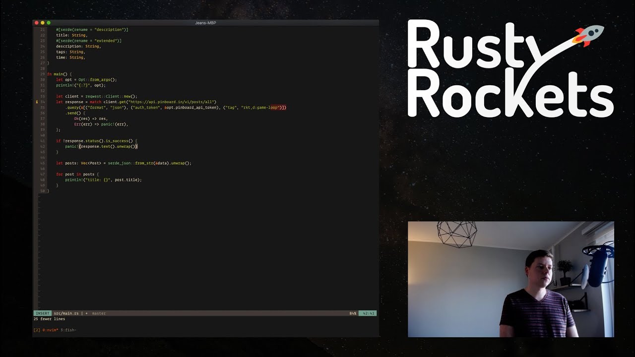The image size is (635, 357).
Task: Click the highlighted "rkt,d:game-loop" string
Action: click(261, 107)
